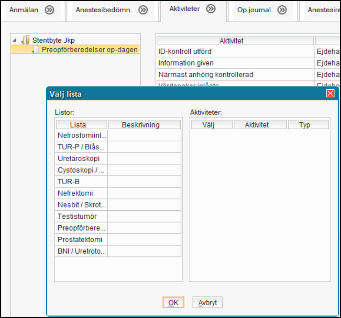Image resolution: width=341 pixels, height=318 pixels.
Task: Select Prostatektomi from Listor
Action: 80,240
